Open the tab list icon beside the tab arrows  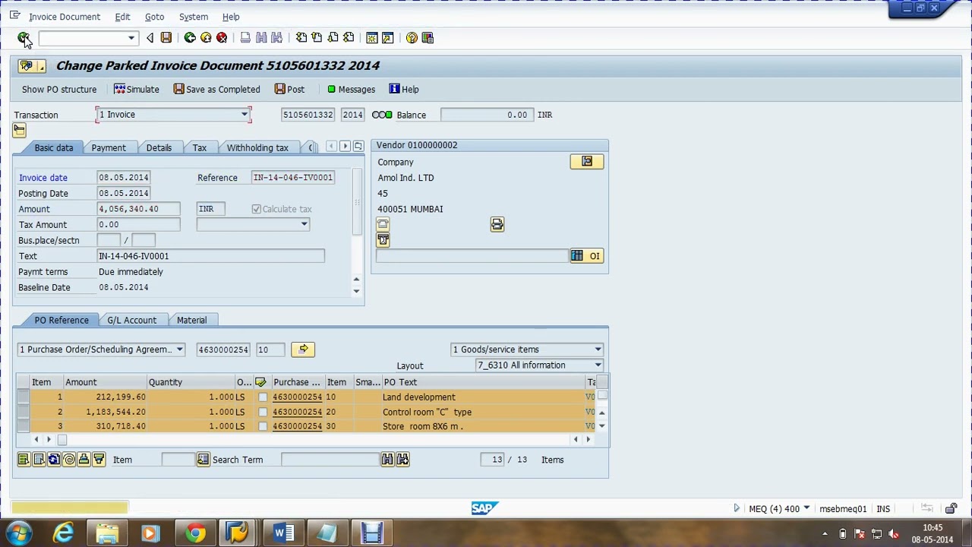tap(358, 146)
